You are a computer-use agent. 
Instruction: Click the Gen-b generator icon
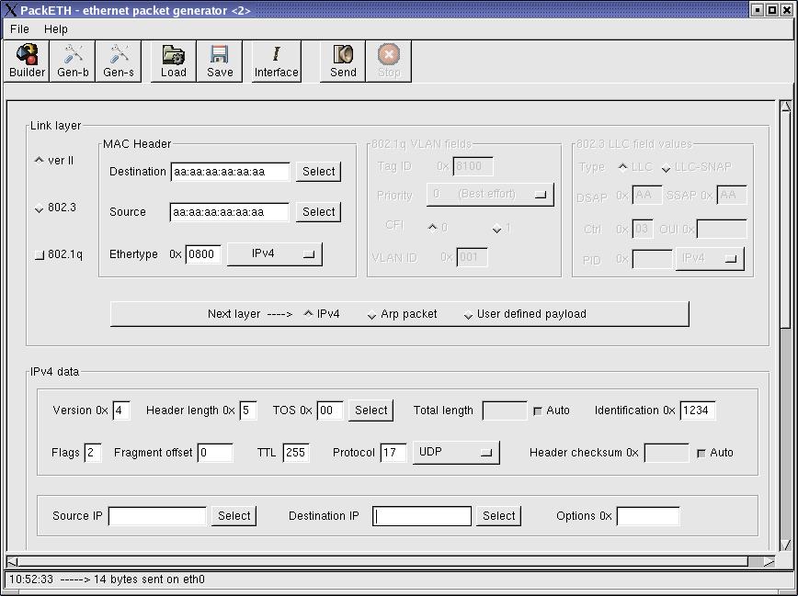click(x=73, y=55)
